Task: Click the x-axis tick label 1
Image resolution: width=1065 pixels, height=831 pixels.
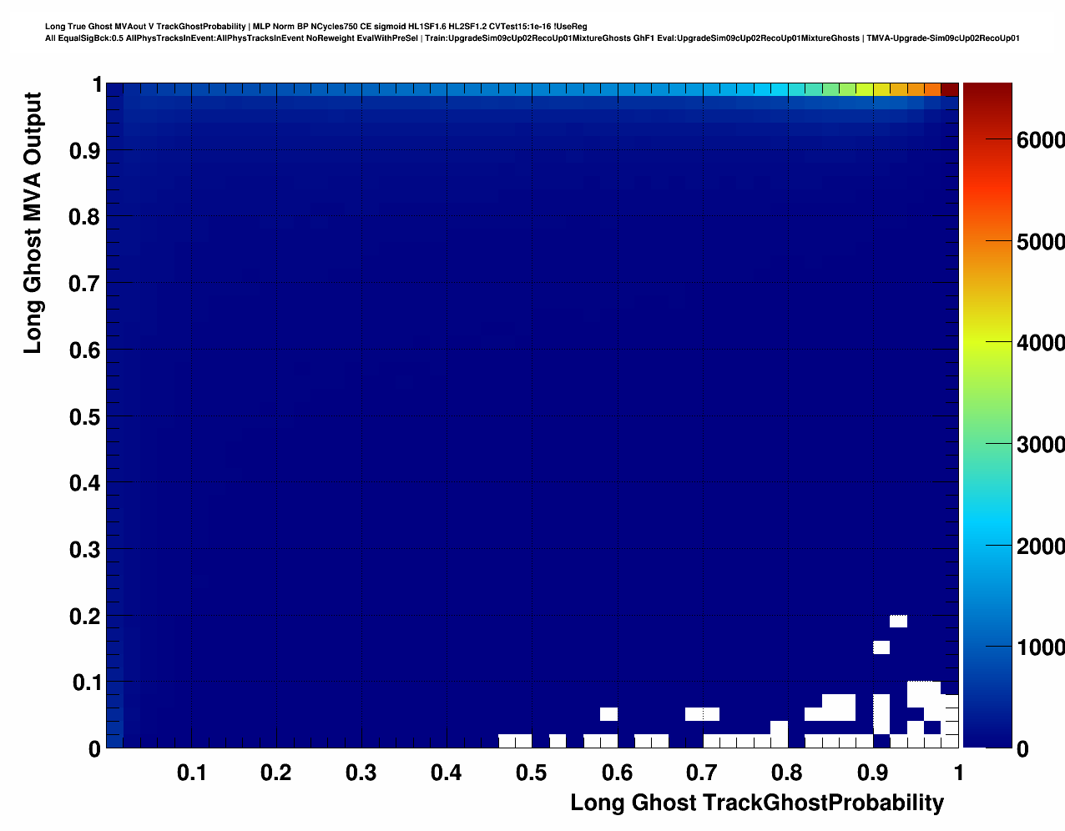Action: click(x=958, y=773)
